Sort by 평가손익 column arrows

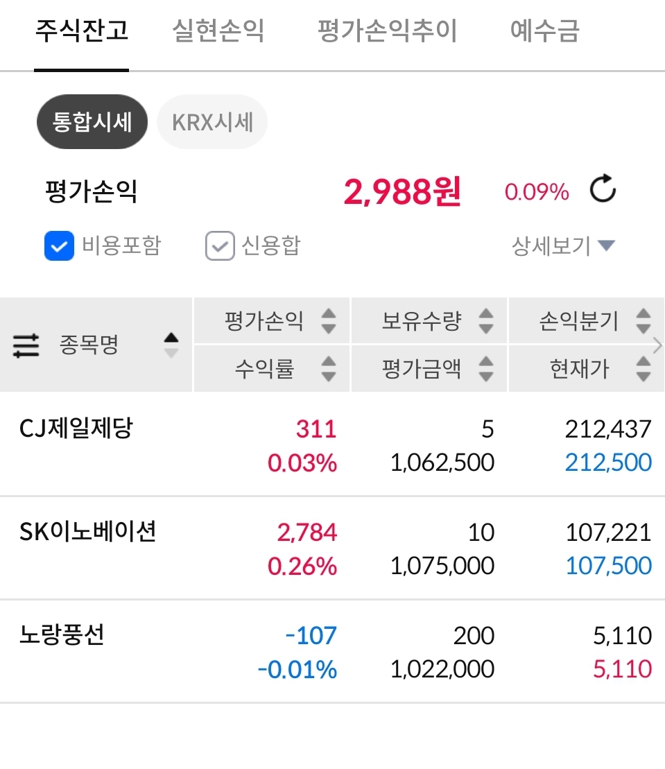pyautogui.click(x=329, y=321)
